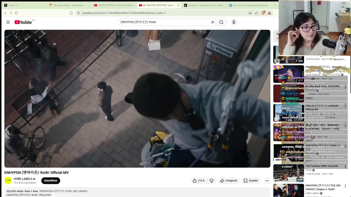This screenshot has height=197, width=351.
Task: Click the #ENHYPEN hashtag link
Action: click(46, 191)
